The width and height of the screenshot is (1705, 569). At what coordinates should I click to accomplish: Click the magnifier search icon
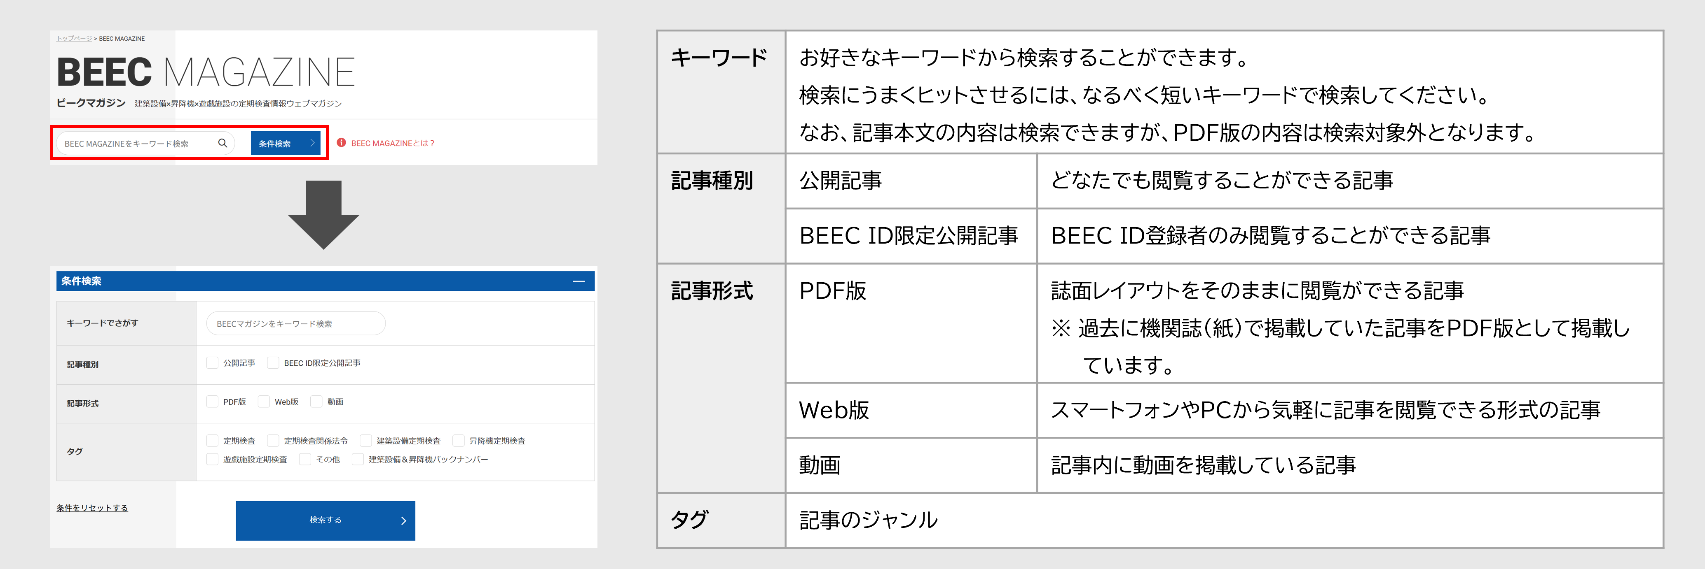pos(222,143)
